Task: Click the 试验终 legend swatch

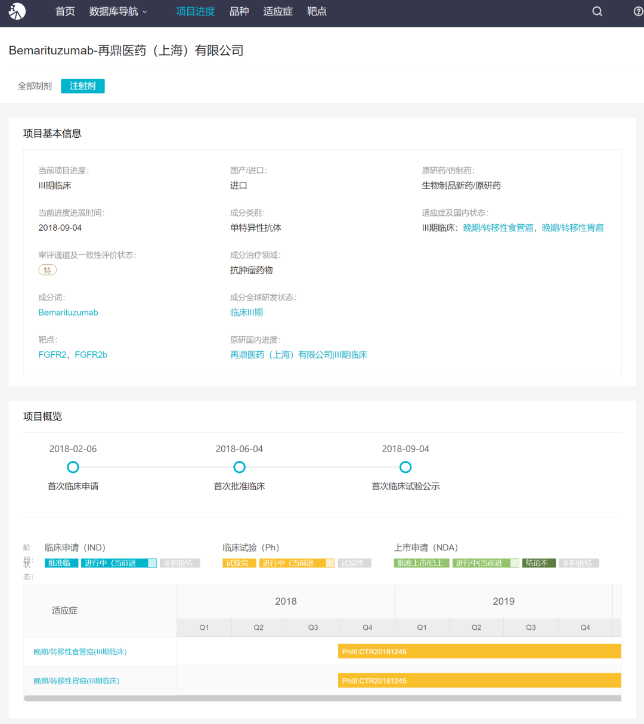Action: (355, 563)
